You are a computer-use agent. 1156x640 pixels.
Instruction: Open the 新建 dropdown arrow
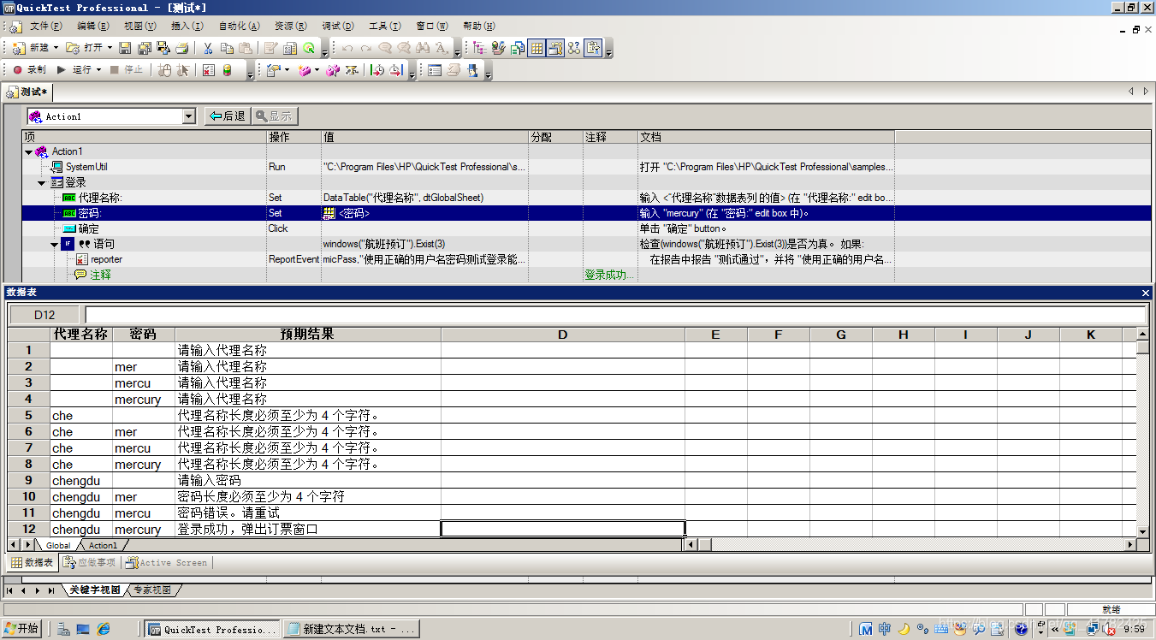[x=56, y=48]
